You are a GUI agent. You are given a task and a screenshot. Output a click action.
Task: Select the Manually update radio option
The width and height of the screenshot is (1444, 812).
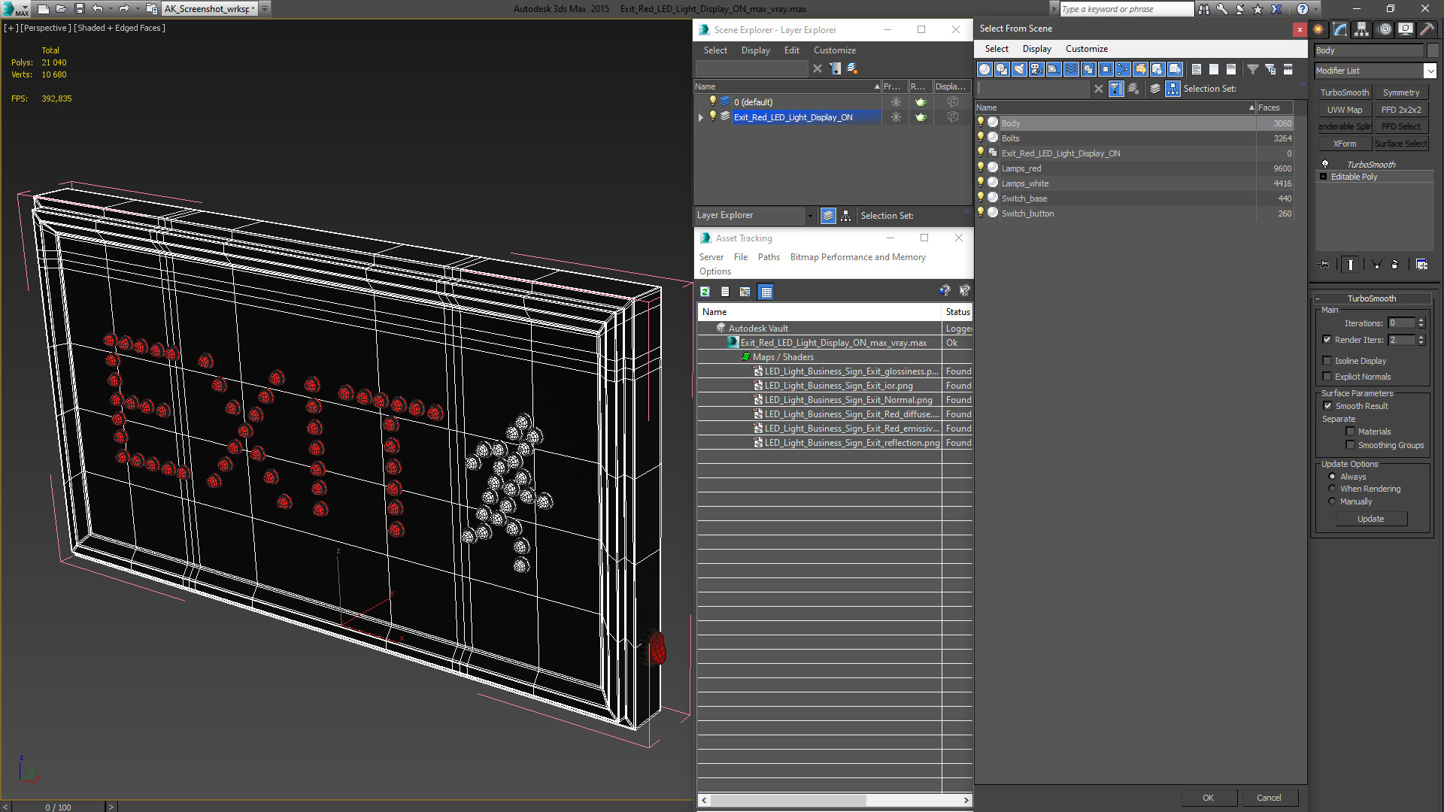click(x=1332, y=501)
